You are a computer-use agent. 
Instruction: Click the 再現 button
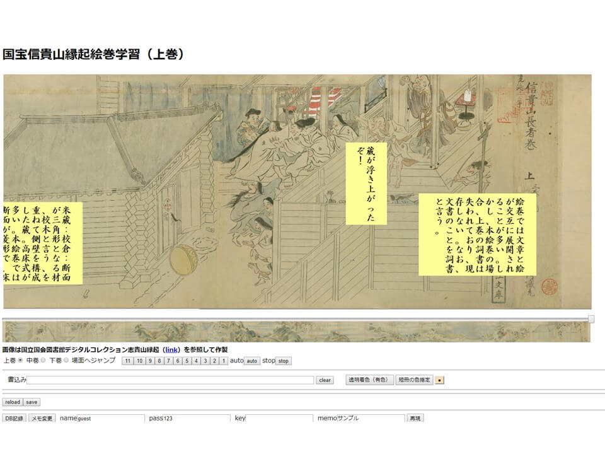point(415,419)
